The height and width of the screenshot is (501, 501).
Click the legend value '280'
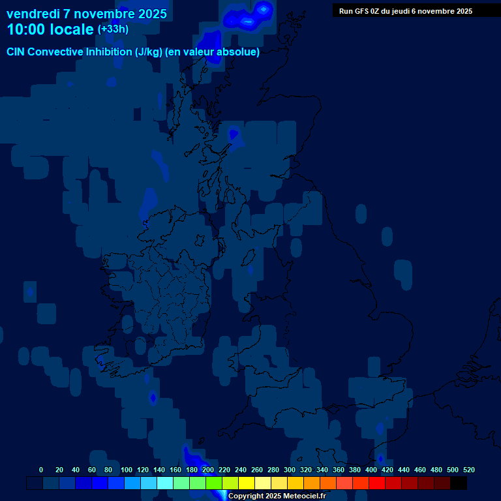(273, 470)
